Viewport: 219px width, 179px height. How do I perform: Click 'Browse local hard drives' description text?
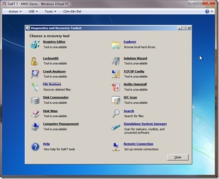(x=140, y=47)
